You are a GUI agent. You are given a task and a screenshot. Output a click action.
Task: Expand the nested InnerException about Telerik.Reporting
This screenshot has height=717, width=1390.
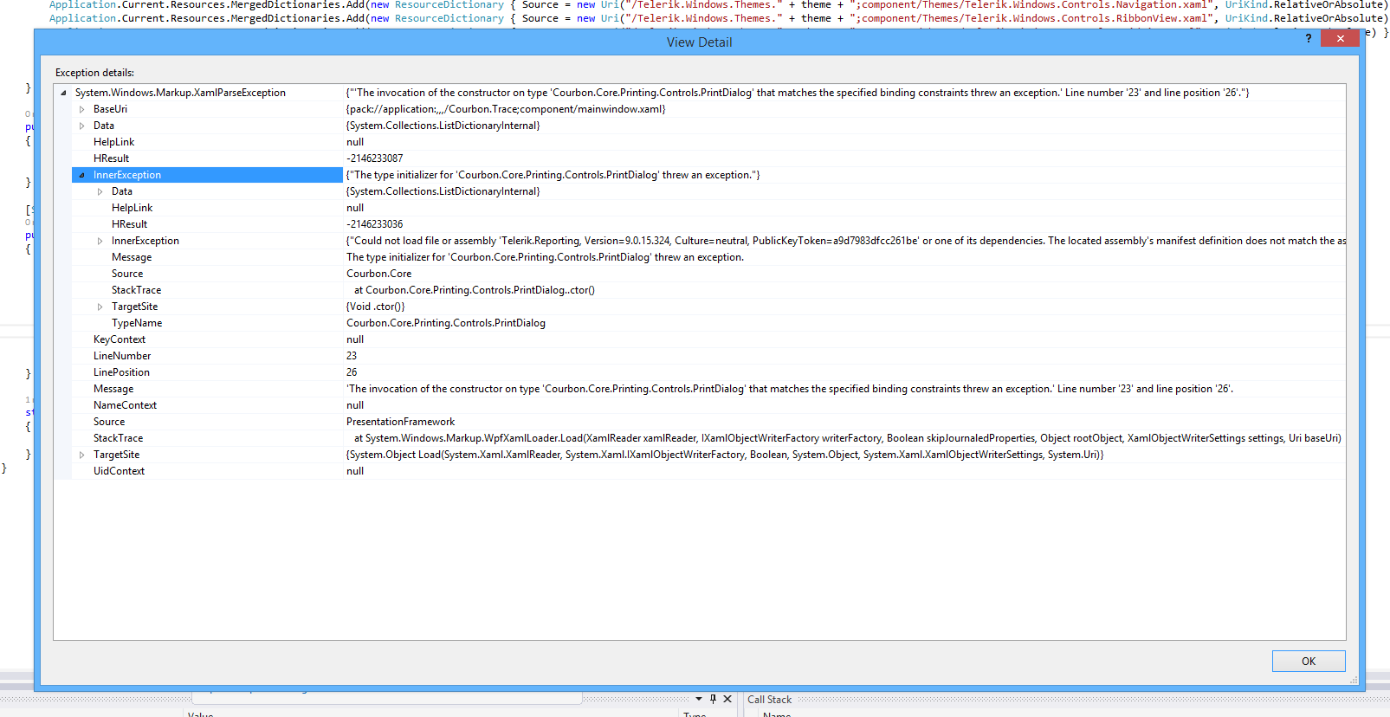click(x=100, y=241)
